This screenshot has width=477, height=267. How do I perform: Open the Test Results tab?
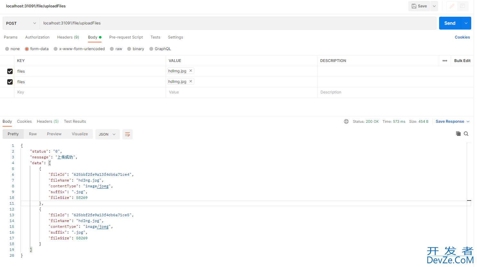[x=75, y=121]
